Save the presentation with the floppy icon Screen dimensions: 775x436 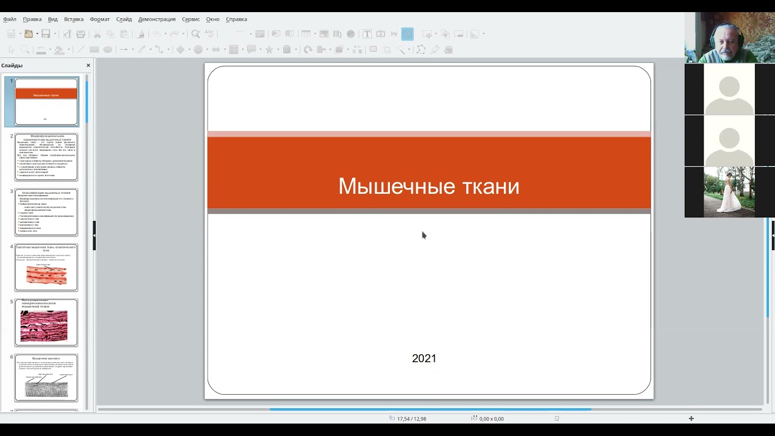pyautogui.click(x=45, y=34)
